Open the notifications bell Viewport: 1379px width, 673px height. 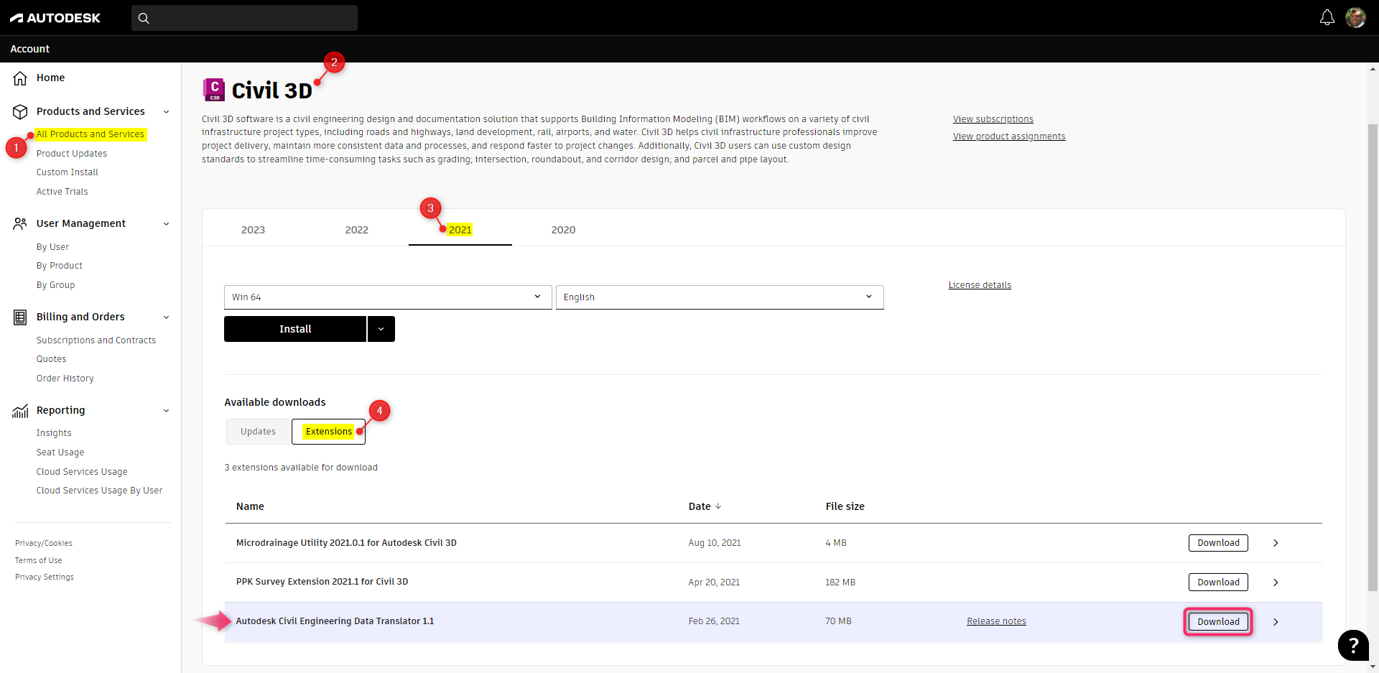point(1327,18)
